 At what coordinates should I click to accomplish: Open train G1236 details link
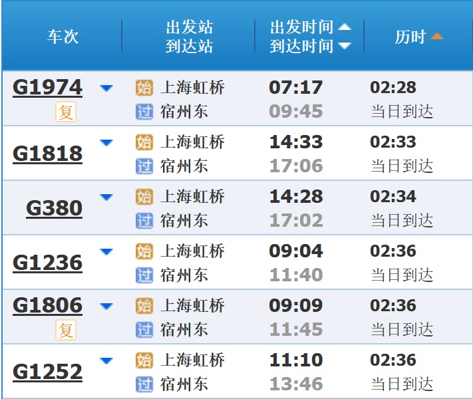[x=47, y=263]
